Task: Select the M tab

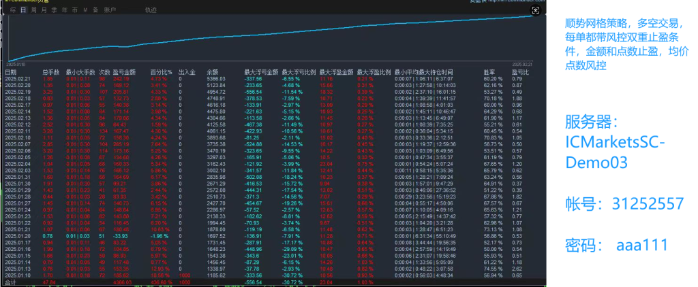Action: pyautogui.click(x=85, y=10)
